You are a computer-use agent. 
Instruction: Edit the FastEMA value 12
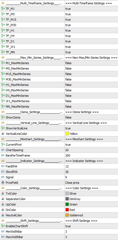click(x=91, y=166)
